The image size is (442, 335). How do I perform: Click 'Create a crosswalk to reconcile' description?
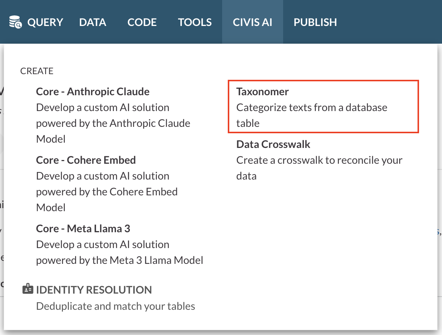(x=319, y=168)
